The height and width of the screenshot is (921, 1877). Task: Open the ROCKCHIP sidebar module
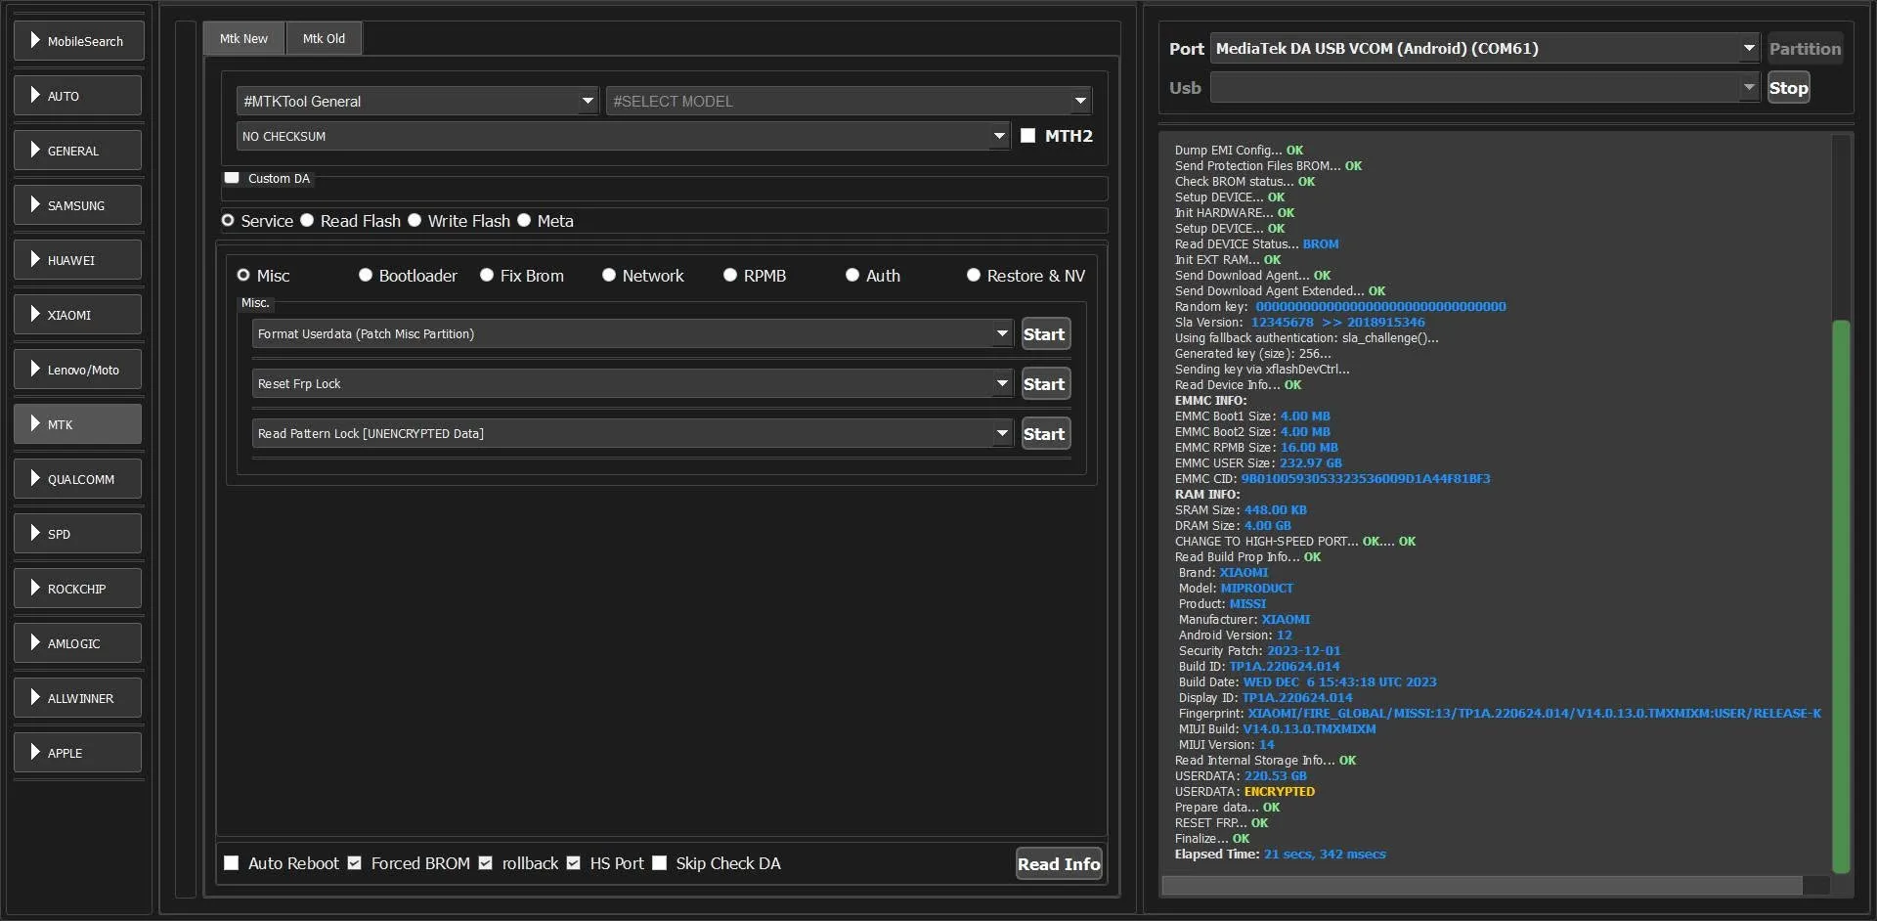click(78, 589)
